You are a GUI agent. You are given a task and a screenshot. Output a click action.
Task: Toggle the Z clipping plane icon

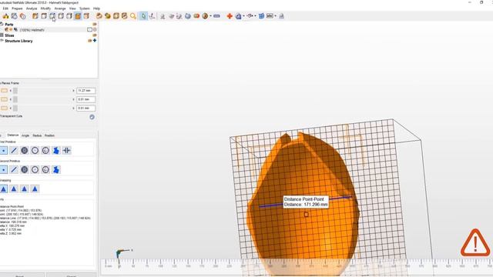4,108
